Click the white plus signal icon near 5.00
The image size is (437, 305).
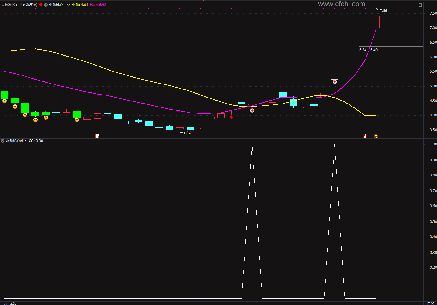pos(335,82)
